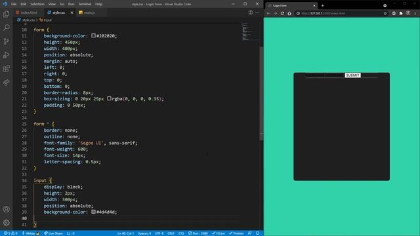Switch to the index.html editor tab
The height and width of the screenshot is (236, 420).
pos(28,12)
